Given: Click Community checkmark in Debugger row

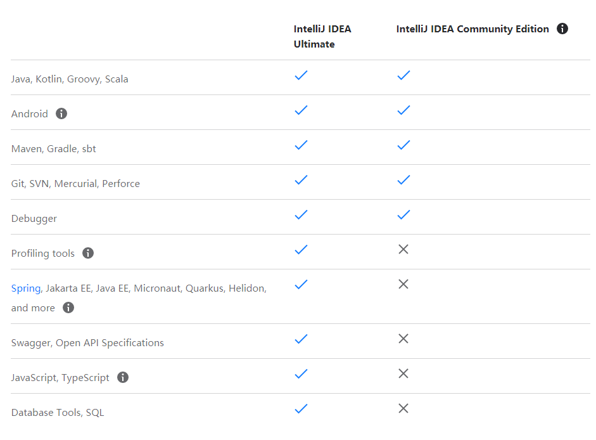Looking at the screenshot, I should click(403, 214).
